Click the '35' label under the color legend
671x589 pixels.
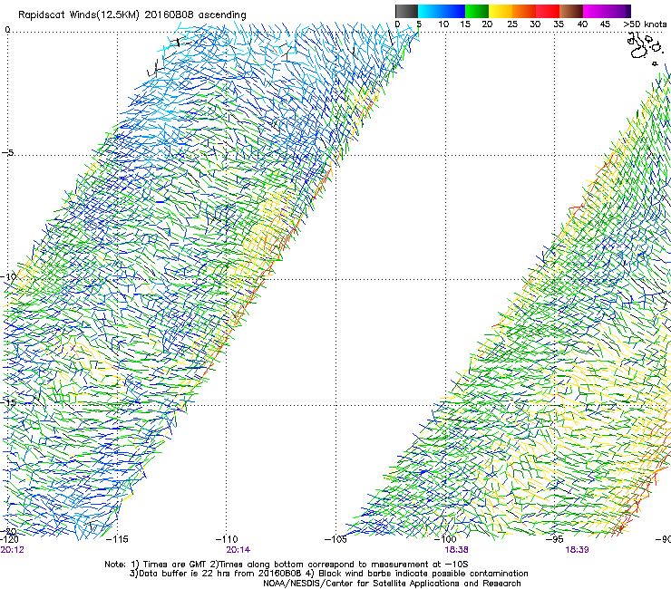point(559,24)
